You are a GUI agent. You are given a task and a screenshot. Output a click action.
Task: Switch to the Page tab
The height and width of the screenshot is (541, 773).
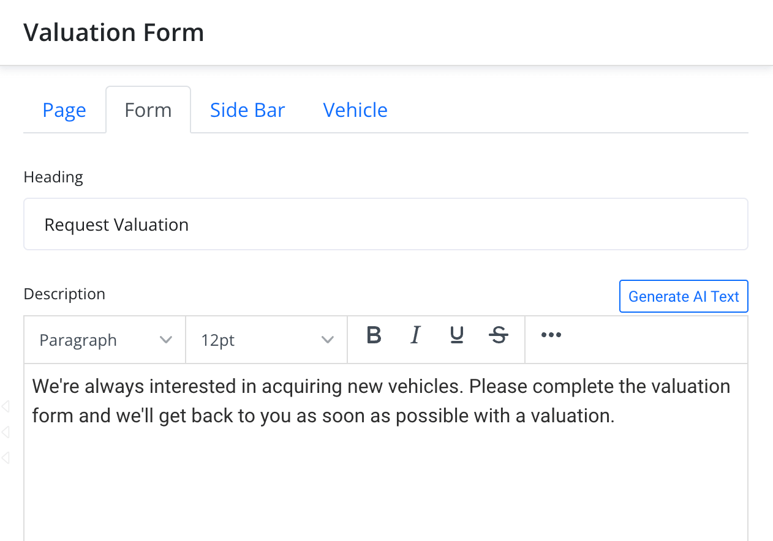(x=64, y=110)
